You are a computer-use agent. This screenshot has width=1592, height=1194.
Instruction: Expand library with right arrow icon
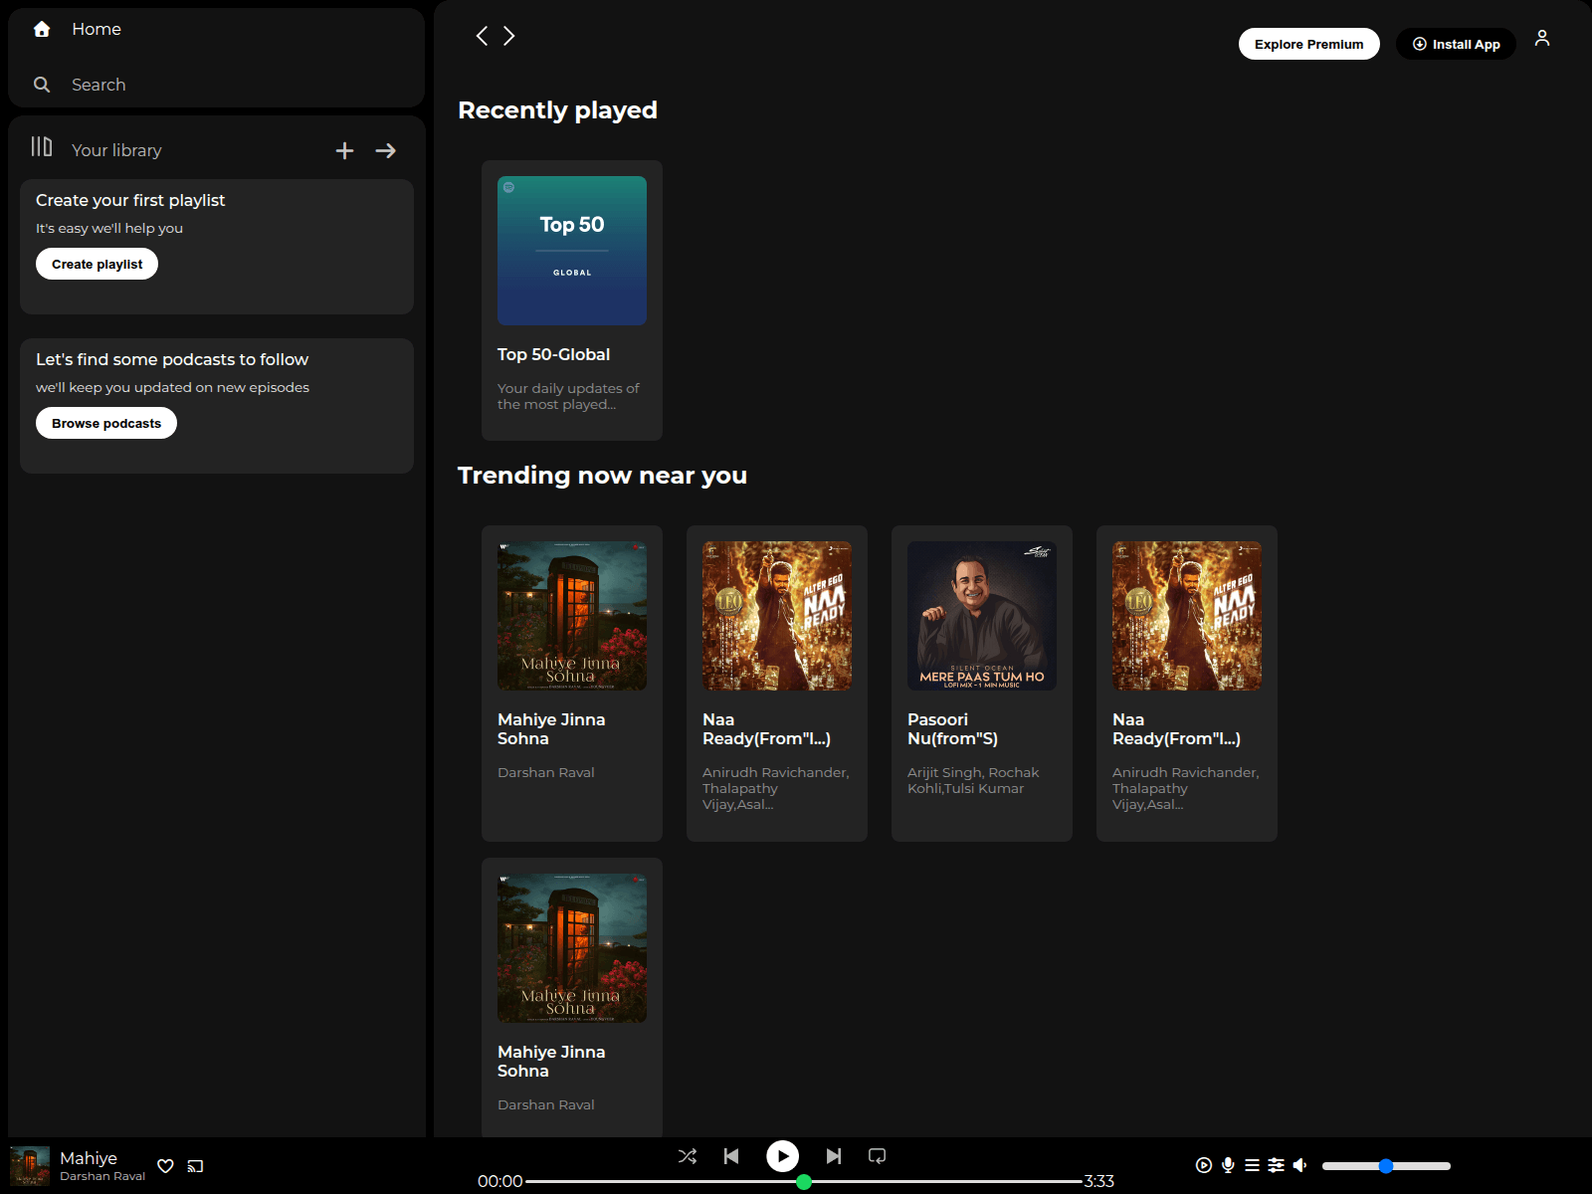coord(386,150)
